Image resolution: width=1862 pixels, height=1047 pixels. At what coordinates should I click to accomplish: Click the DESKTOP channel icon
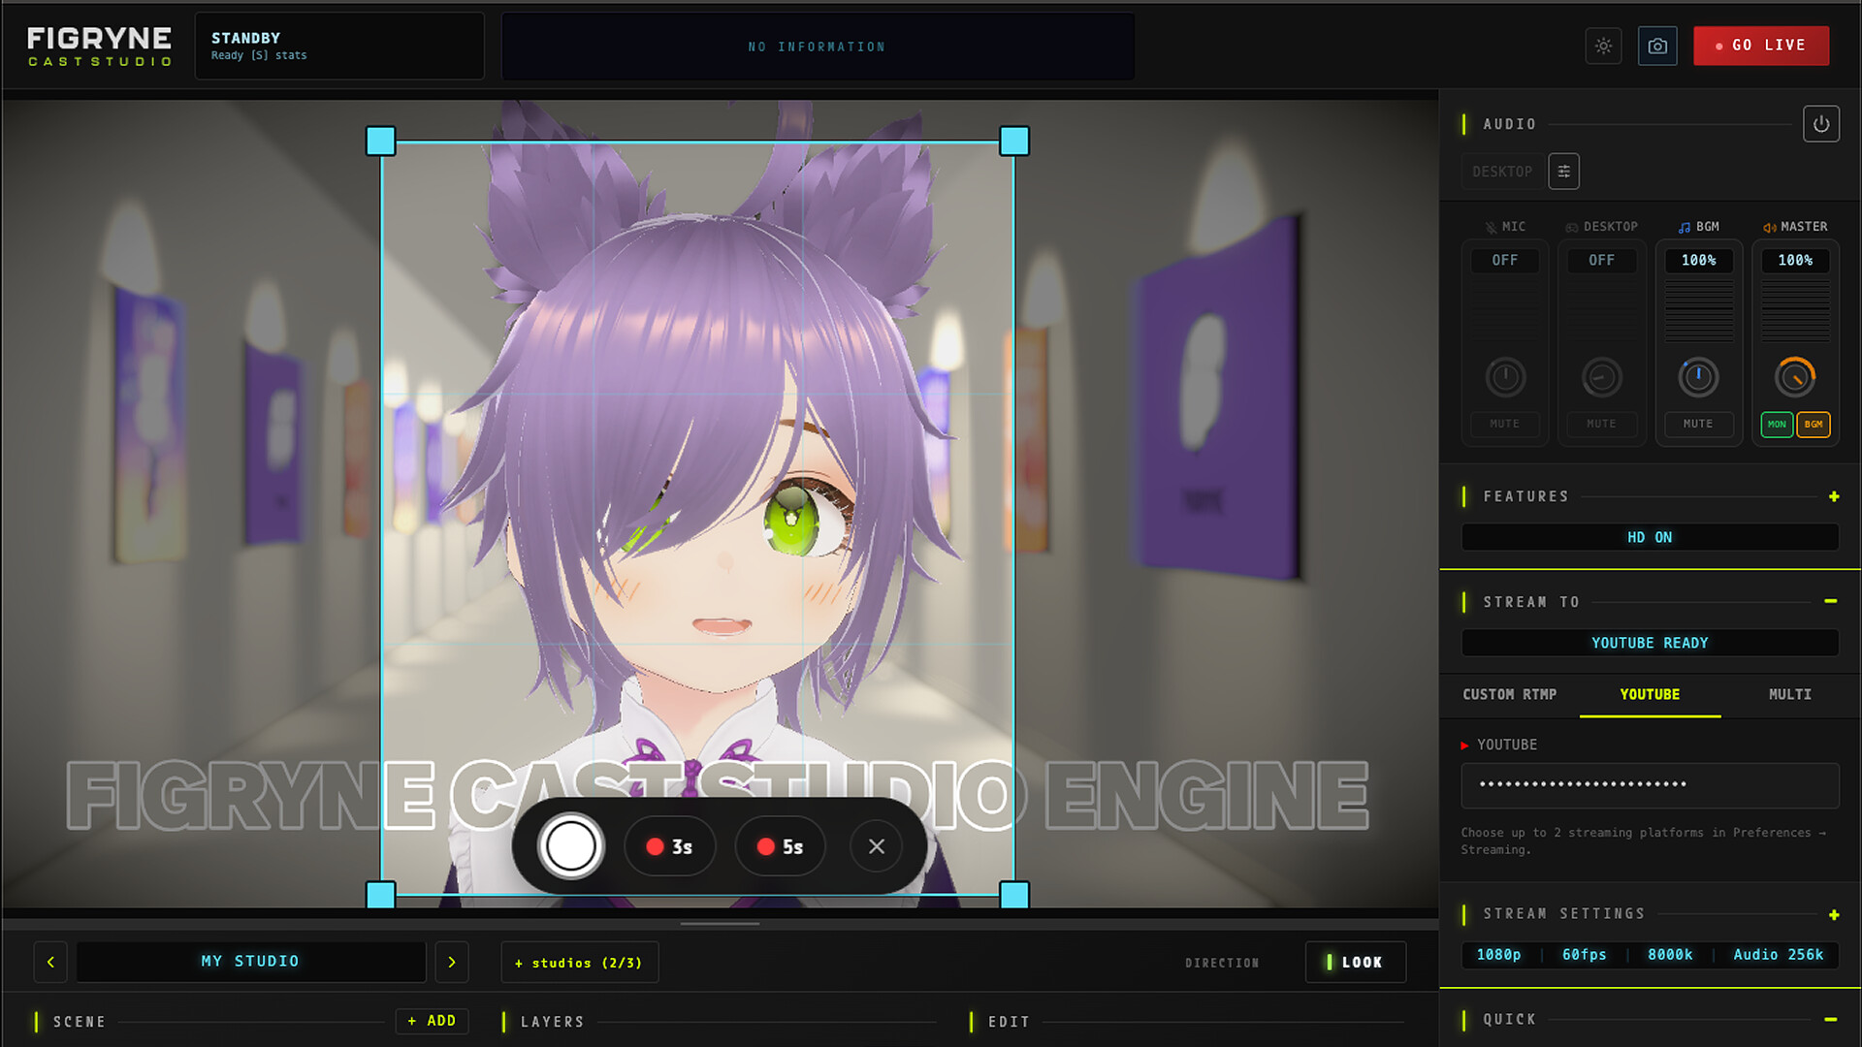1572,227
